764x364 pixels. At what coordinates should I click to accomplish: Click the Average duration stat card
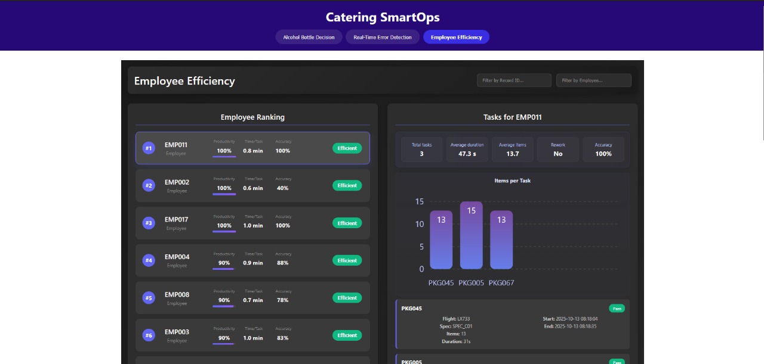coord(467,150)
